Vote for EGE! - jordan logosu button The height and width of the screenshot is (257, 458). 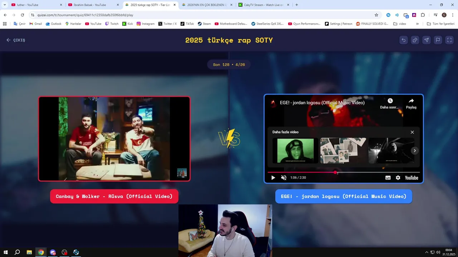(343, 196)
